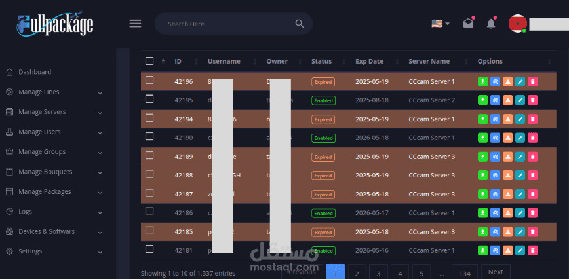Viewport: 569px width, 279px height.
Task: Open the bell alerts icon
Action: (x=491, y=24)
